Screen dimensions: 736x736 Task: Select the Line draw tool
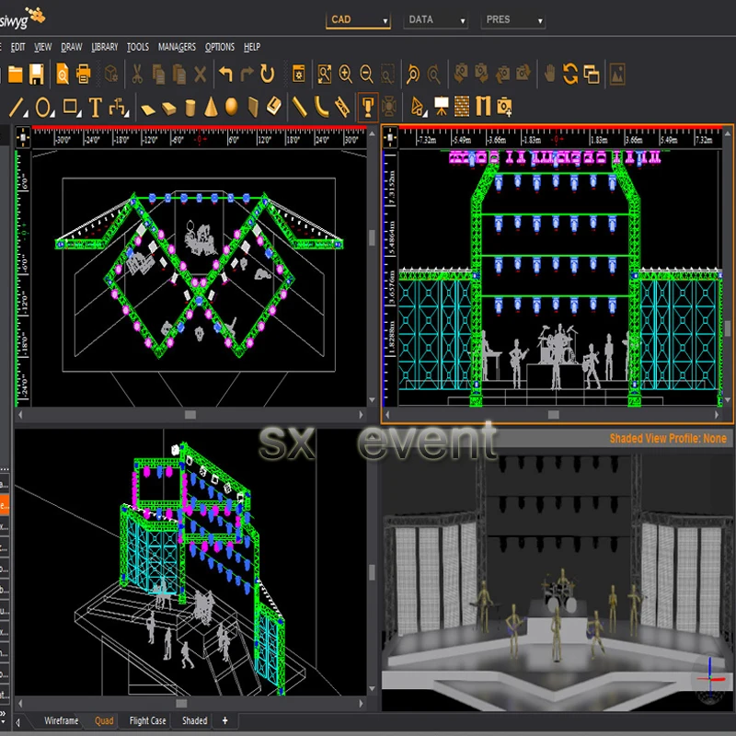point(17,108)
